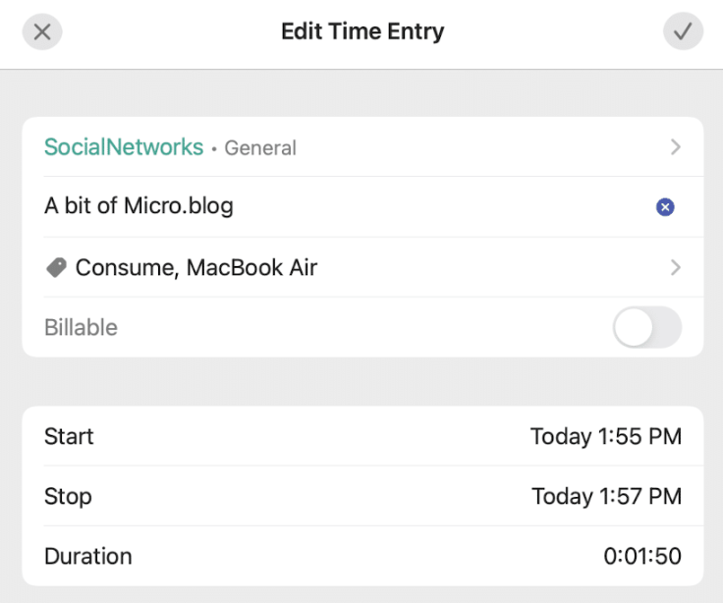Screen dimensions: 723x603
Task: Click the Edit Time Entry title
Action: pyautogui.click(x=362, y=31)
